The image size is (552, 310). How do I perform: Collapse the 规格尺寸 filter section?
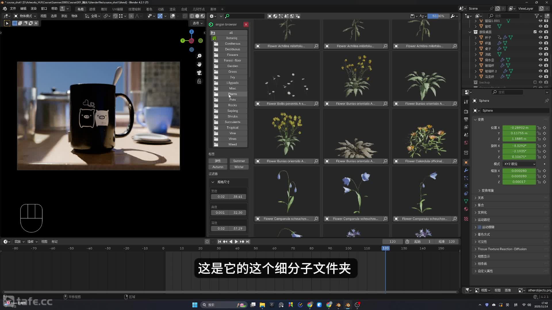coord(213,182)
